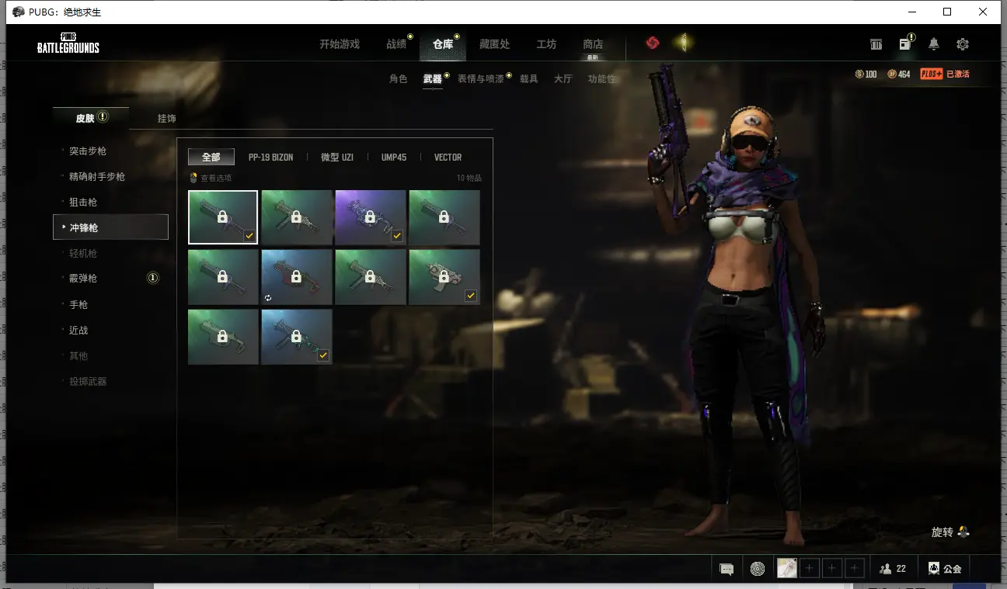Open the news icon with alert badge

[905, 43]
